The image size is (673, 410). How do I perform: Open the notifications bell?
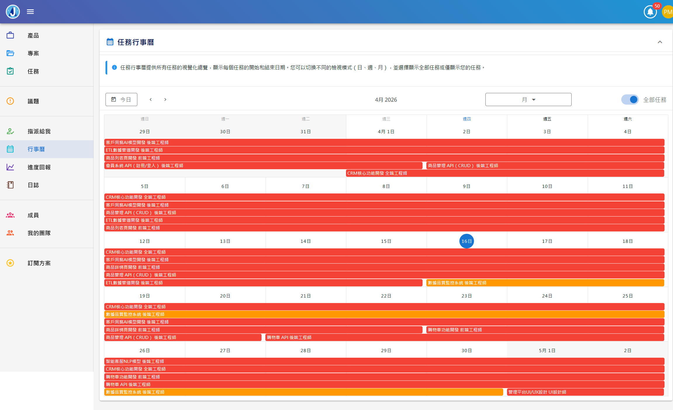click(650, 12)
